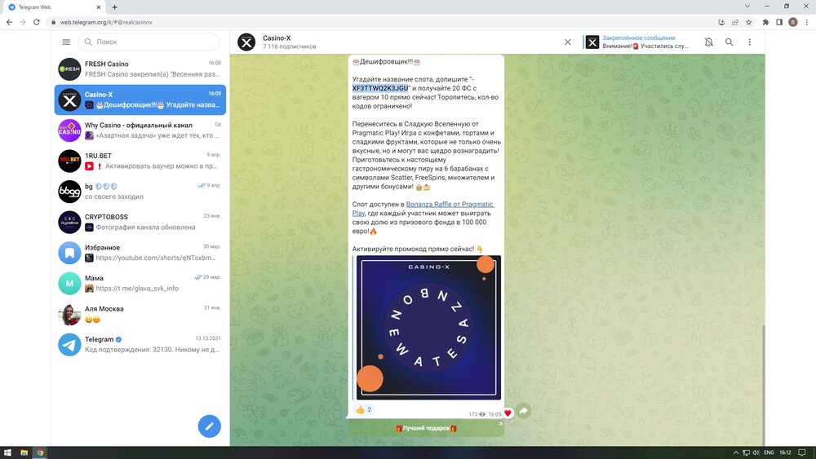Open the bg chat
This screenshot has width=816, height=459.
pyautogui.click(x=140, y=192)
